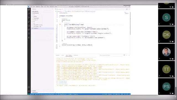Click the code minimap in the editor

pyautogui.click(x=127, y=13)
